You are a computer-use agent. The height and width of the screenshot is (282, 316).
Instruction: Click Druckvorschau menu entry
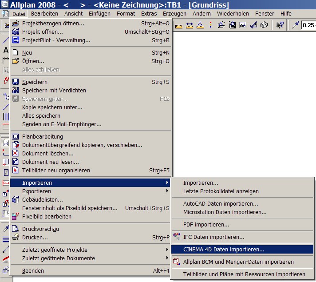(x=40, y=229)
